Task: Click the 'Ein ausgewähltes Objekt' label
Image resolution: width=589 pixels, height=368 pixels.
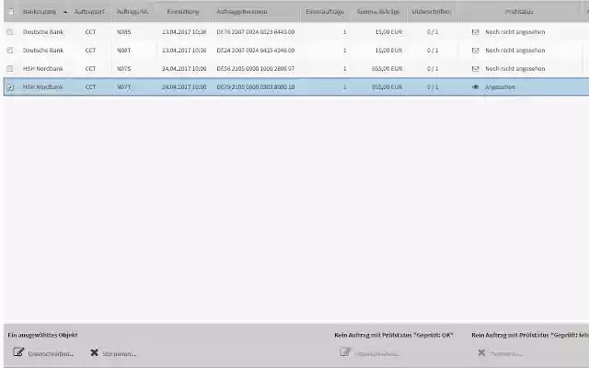Action: [x=42, y=335]
